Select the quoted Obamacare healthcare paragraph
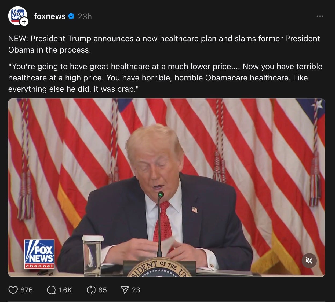 click(165, 78)
